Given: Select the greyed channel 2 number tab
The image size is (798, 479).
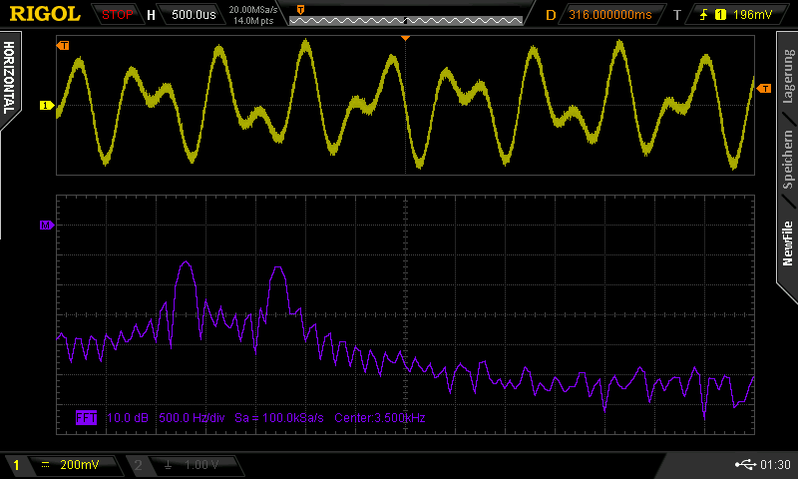Looking at the screenshot, I should [x=138, y=465].
